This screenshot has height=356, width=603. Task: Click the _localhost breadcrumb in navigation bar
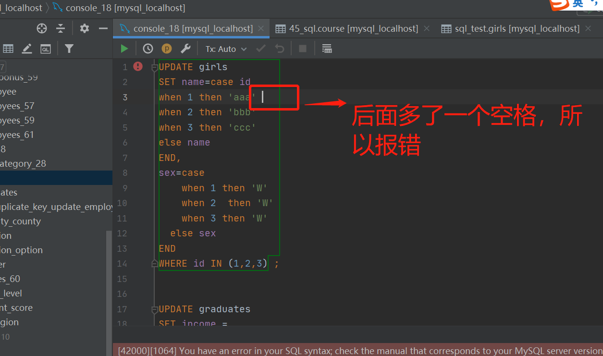click(21, 8)
